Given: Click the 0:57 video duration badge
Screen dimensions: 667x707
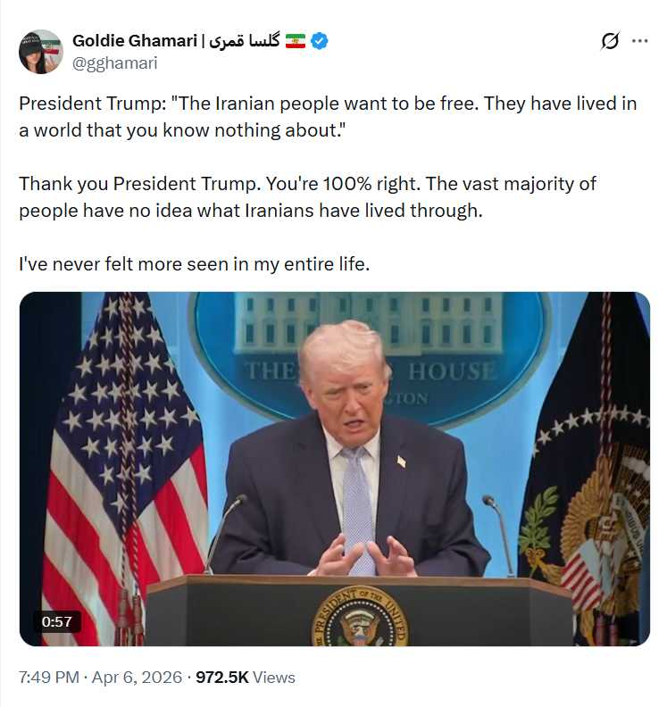Looking at the screenshot, I should (x=56, y=621).
